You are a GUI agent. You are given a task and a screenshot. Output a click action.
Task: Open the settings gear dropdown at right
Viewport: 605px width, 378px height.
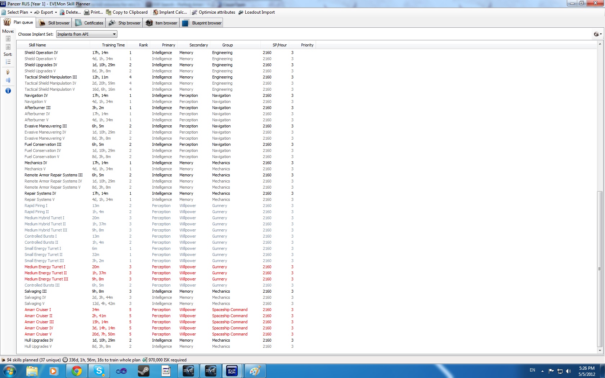[597, 34]
